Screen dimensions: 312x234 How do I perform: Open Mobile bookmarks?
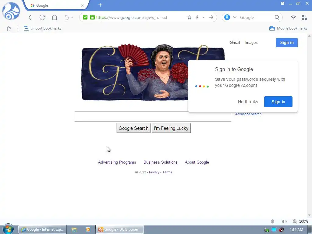point(288,28)
